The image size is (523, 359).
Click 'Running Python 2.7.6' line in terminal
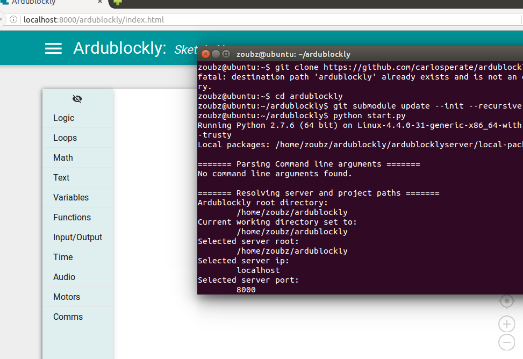point(360,125)
